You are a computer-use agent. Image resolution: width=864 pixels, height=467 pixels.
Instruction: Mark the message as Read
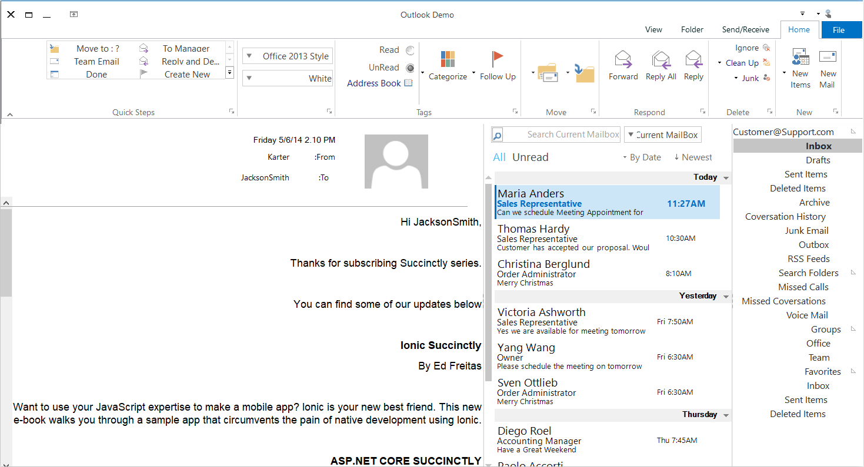(x=389, y=50)
